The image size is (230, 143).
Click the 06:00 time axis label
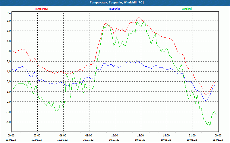click(x=63, y=136)
